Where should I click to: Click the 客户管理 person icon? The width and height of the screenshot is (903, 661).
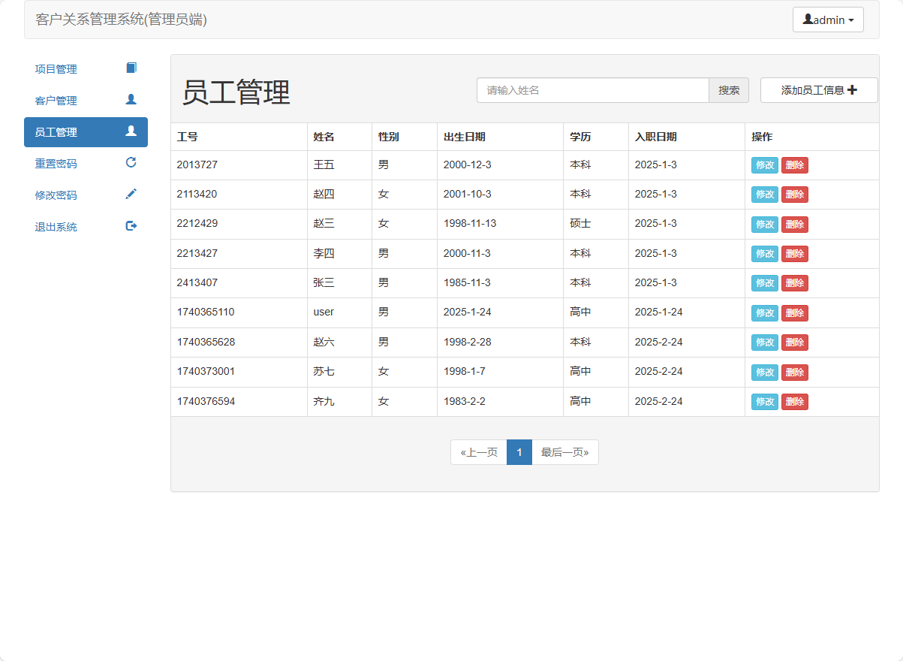pos(131,99)
